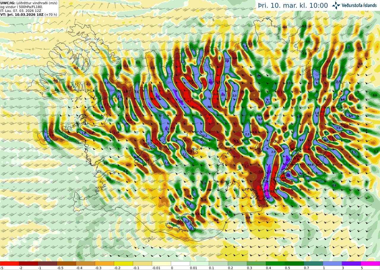Select the bright red legend swatch (-5 to -2)
The width and height of the screenshot is (380, 270).
9,263
